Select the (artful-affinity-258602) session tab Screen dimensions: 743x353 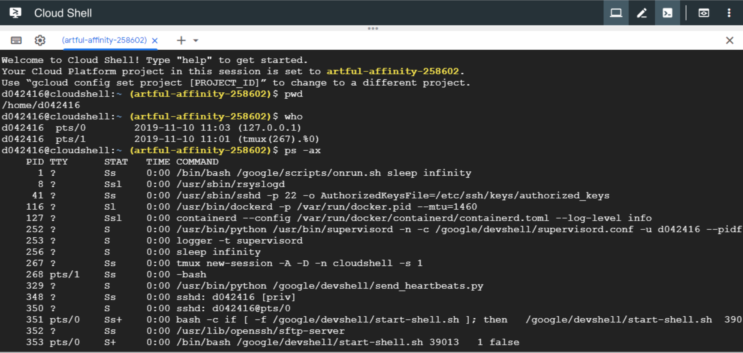(104, 40)
